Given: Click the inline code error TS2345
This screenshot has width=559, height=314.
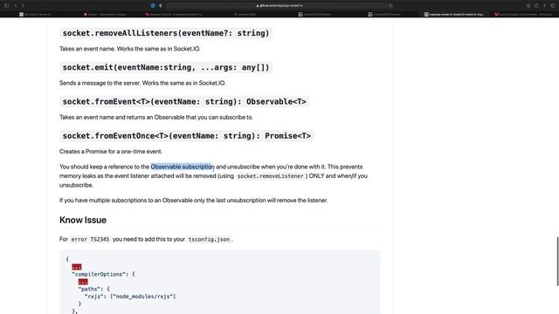Looking at the screenshot, I should [x=90, y=239].
